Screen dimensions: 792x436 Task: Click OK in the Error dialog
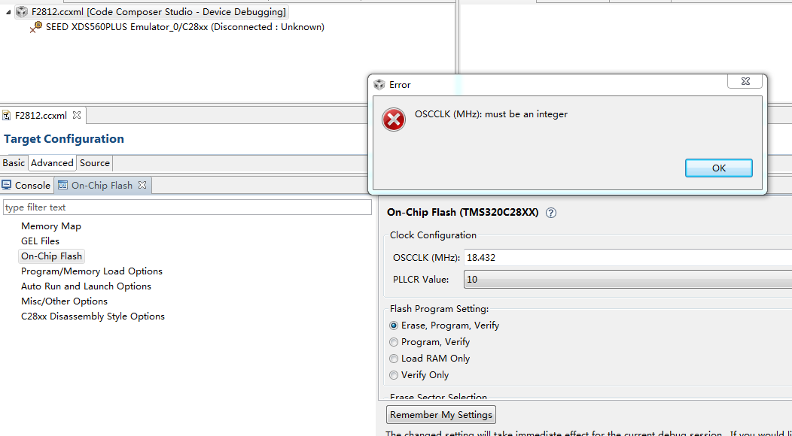click(x=718, y=168)
